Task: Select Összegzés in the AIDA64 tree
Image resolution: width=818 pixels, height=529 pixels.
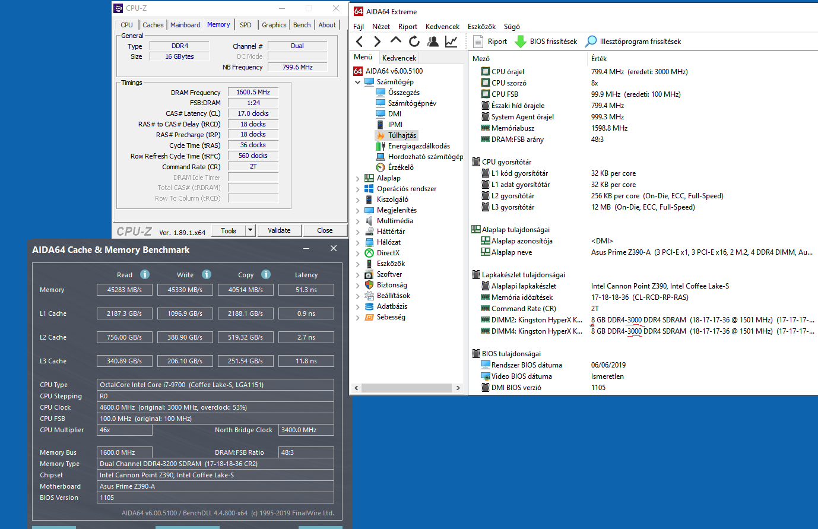Action: coord(404,93)
